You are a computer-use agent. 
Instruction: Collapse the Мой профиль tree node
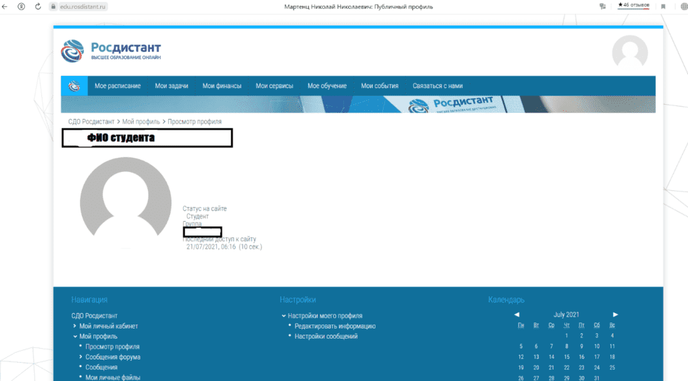pyautogui.click(x=75, y=336)
